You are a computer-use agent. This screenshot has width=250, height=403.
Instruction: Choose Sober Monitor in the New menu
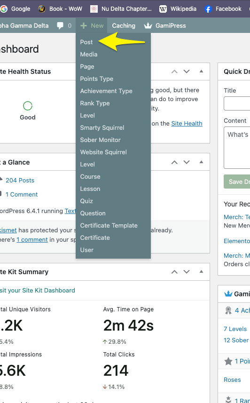[x=100, y=140]
